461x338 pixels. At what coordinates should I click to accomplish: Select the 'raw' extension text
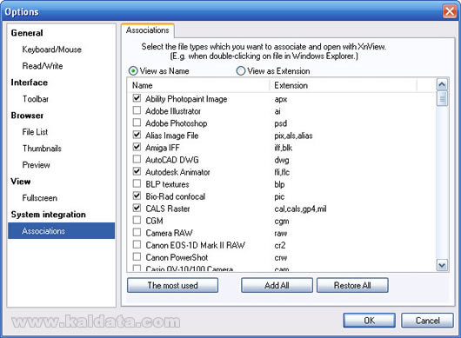tap(280, 234)
